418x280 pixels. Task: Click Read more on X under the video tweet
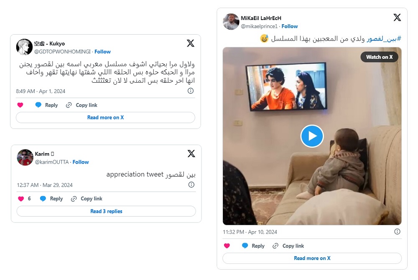(x=312, y=258)
